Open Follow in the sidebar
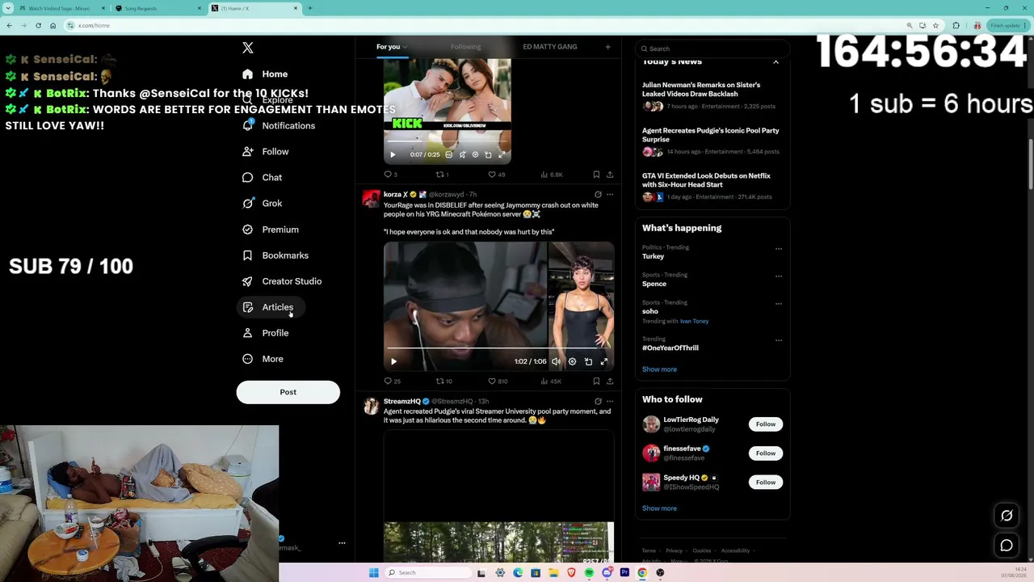1034x582 pixels. point(265,152)
